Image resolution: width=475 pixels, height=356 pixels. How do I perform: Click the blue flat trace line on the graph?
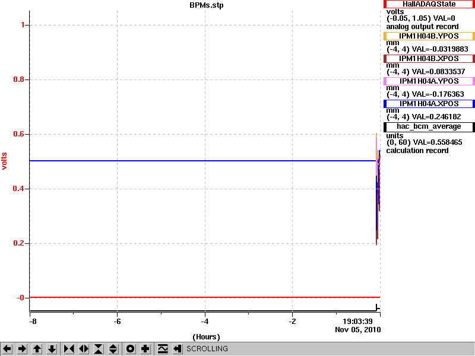[x=203, y=161]
